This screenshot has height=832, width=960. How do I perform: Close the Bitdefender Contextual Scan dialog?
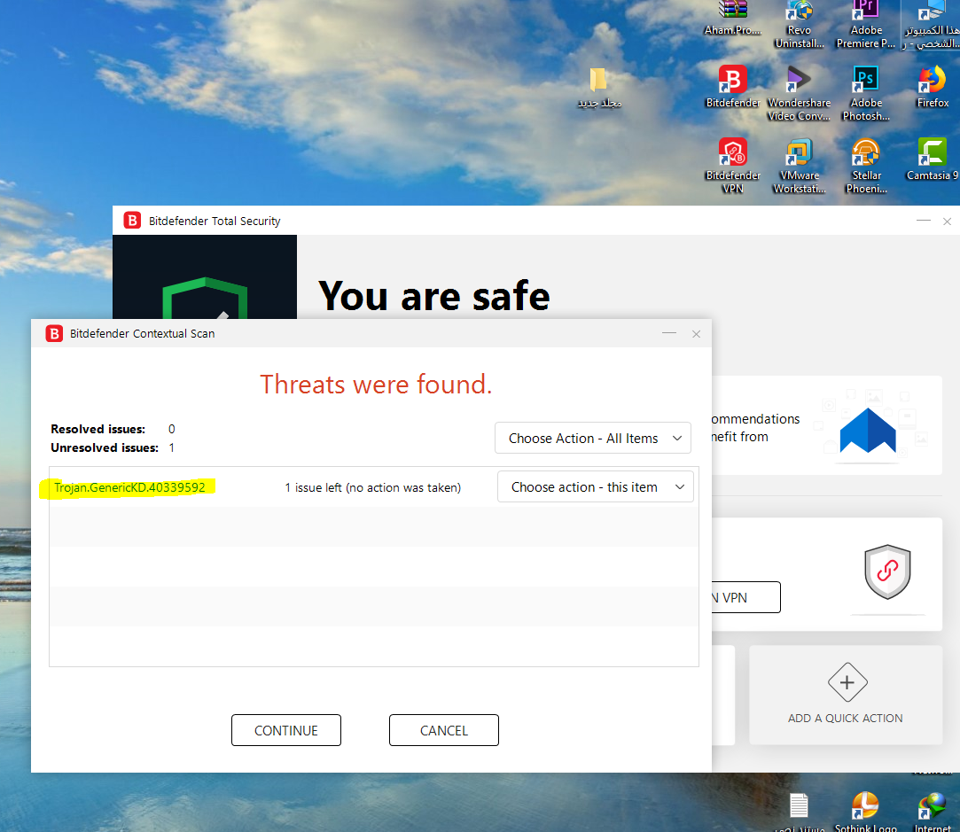tap(696, 333)
